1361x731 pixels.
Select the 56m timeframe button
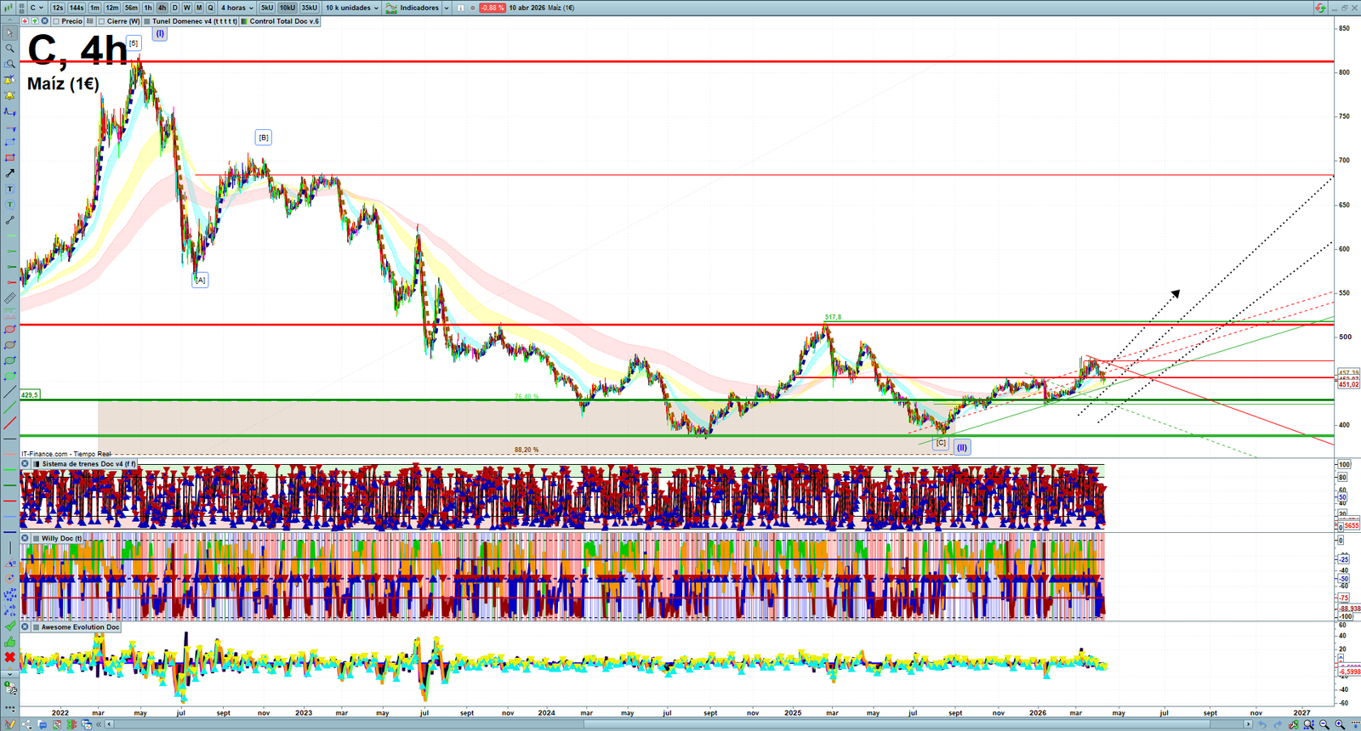click(x=131, y=8)
